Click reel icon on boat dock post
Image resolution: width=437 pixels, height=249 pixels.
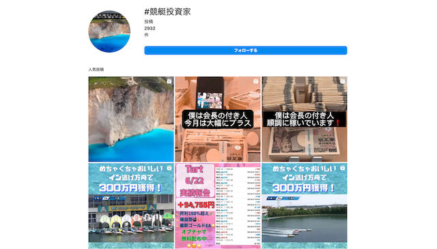click(169, 168)
